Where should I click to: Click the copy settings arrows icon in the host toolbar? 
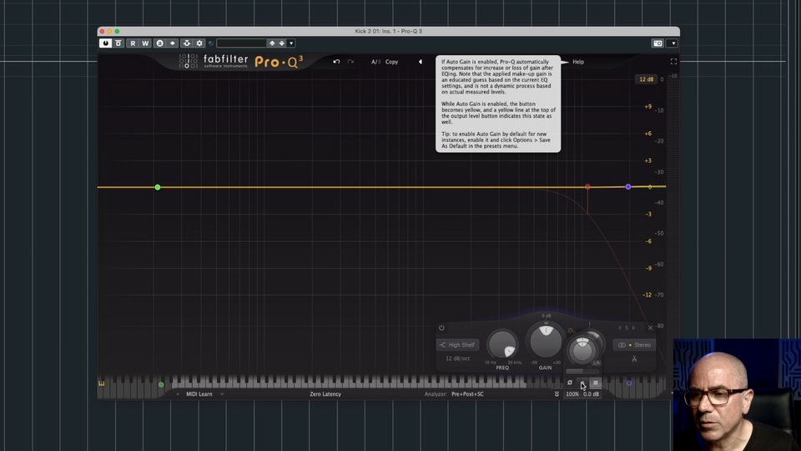(173, 43)
